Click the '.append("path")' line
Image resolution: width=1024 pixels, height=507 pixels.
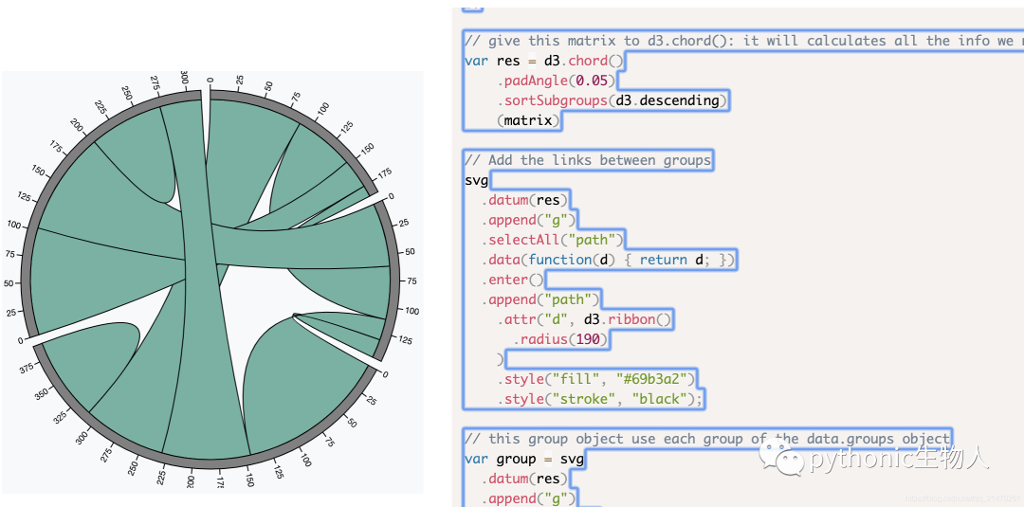(540, 299)
